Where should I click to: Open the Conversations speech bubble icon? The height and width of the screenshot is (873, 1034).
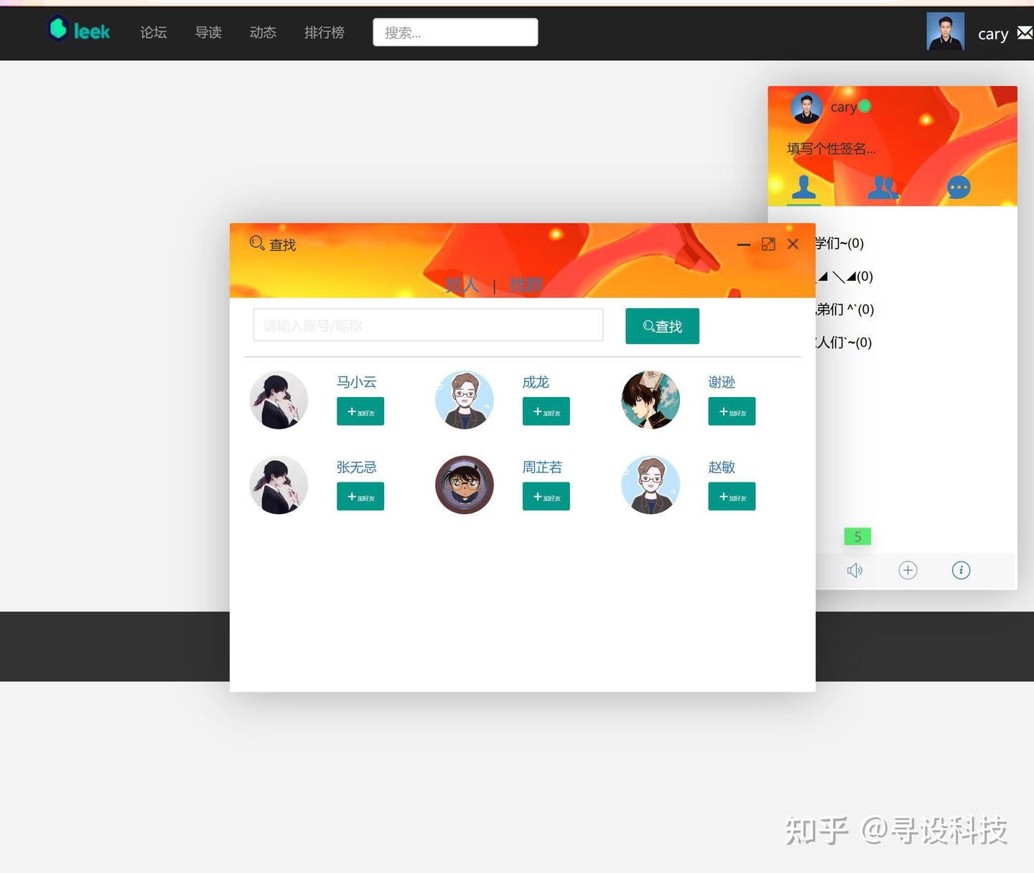click(x=959, y=187)
